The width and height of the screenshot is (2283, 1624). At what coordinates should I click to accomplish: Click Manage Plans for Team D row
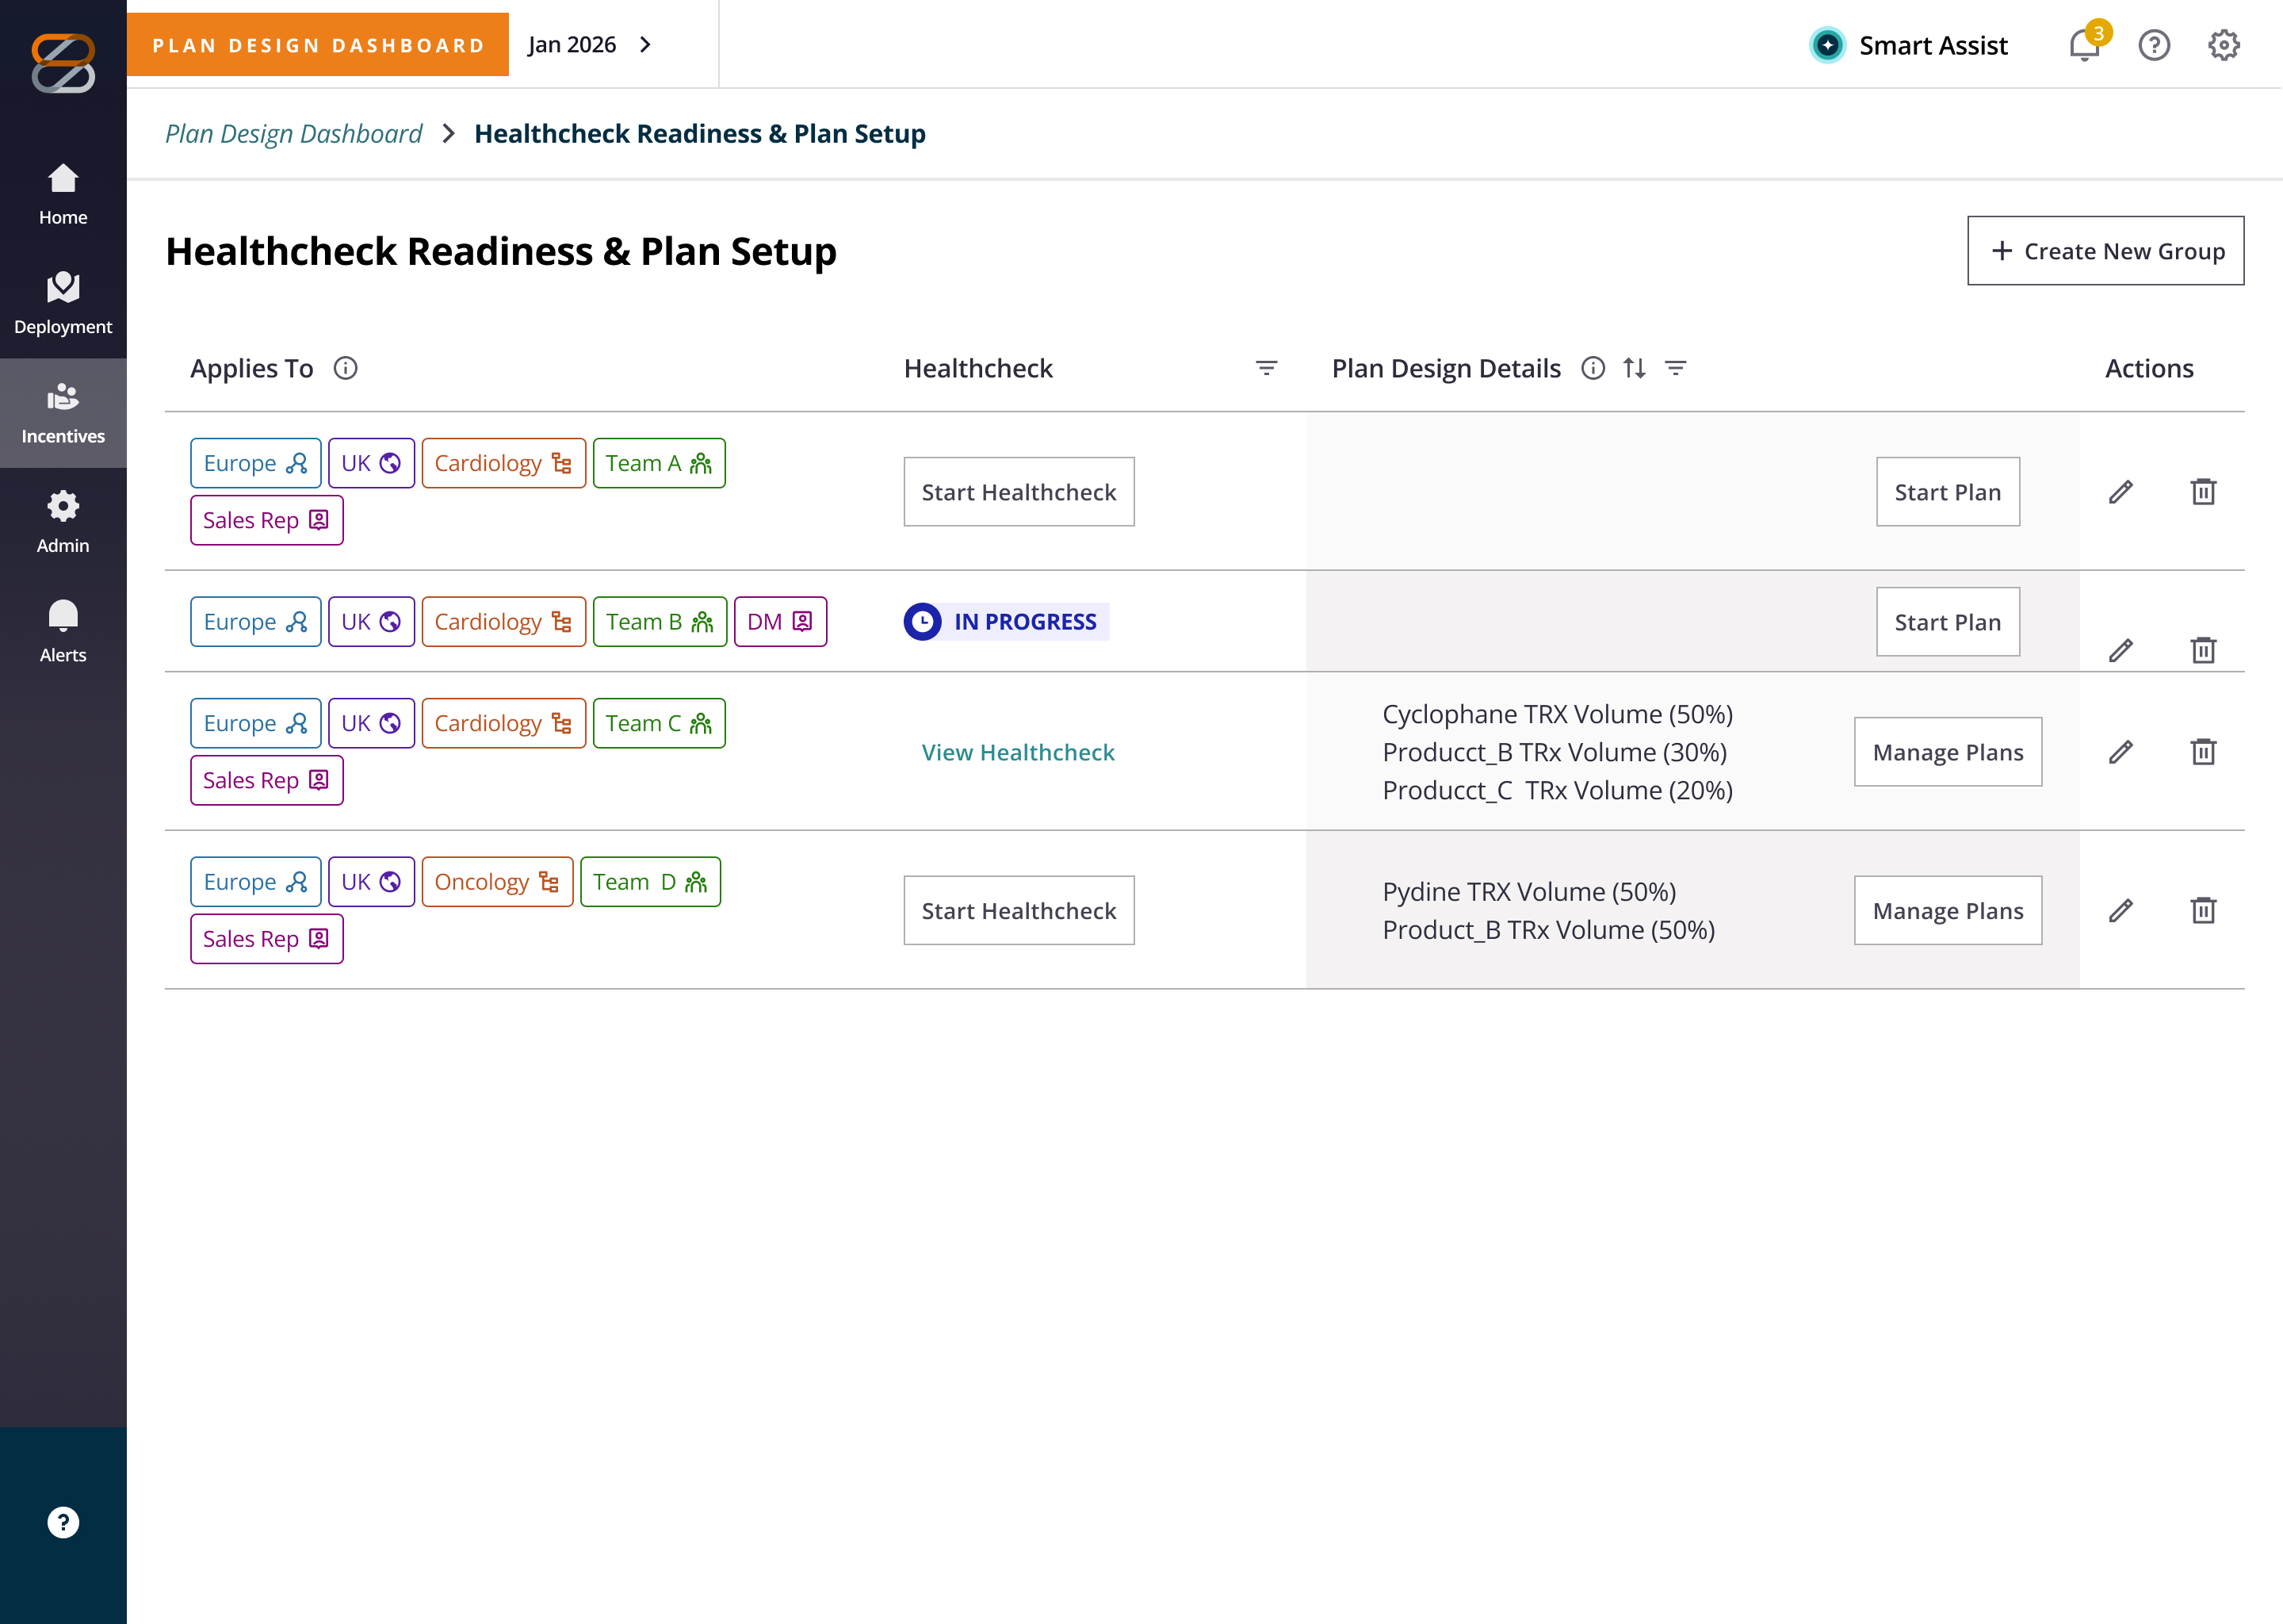point(1947,910)
